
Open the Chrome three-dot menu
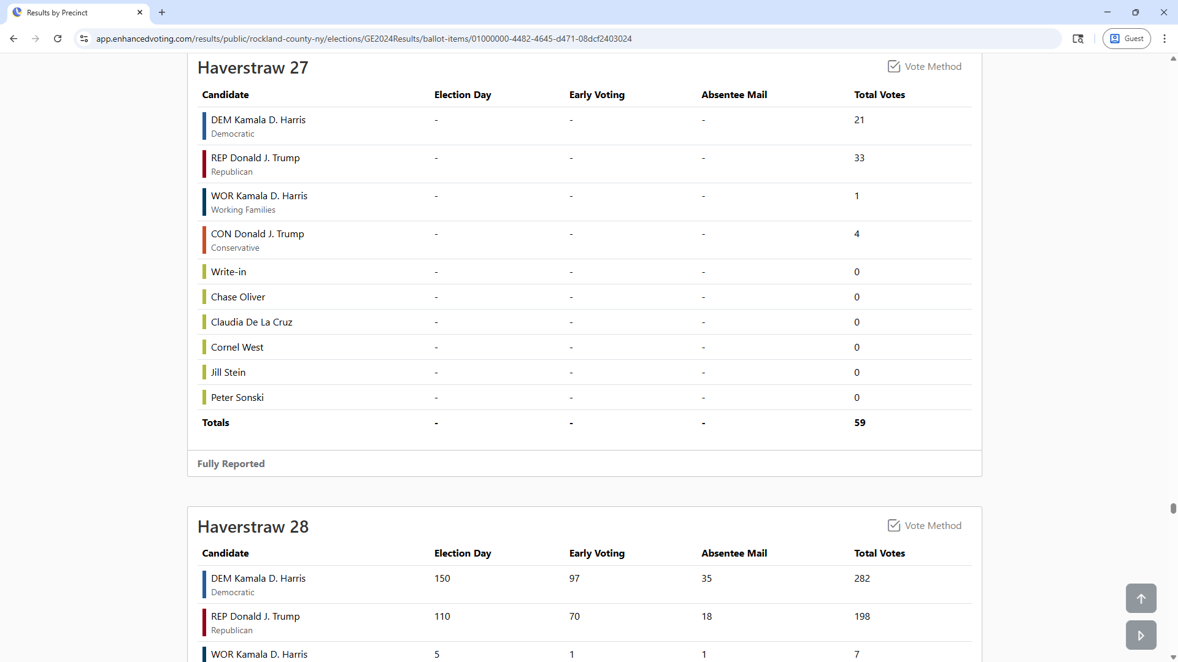[1164, 39]
